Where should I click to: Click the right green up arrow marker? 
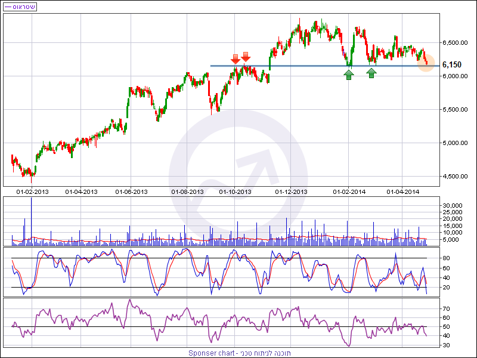371,73
